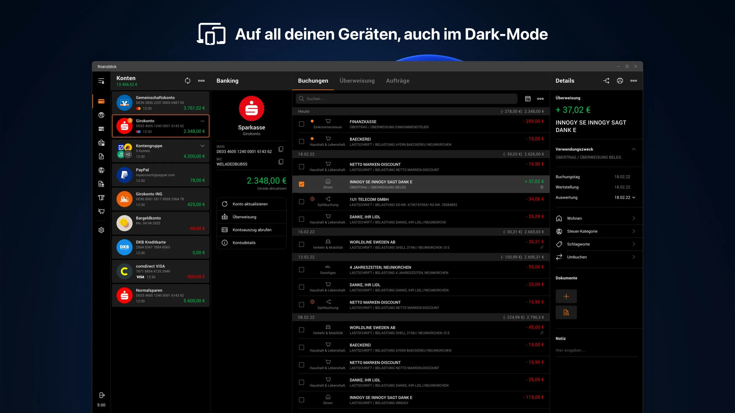The width and height of the screenshot is (735, 413).
Task: Open the settings gear in sidebar
Action: pyautogui.click(x=101, y=230)
